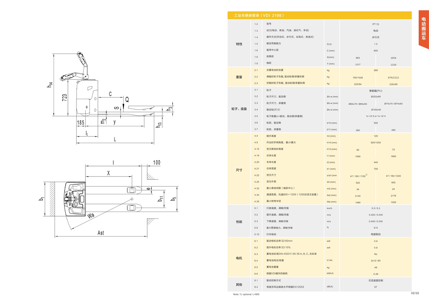Click the front overhang value '1054'
Screen dimensions: 429x306
point(393,58)
